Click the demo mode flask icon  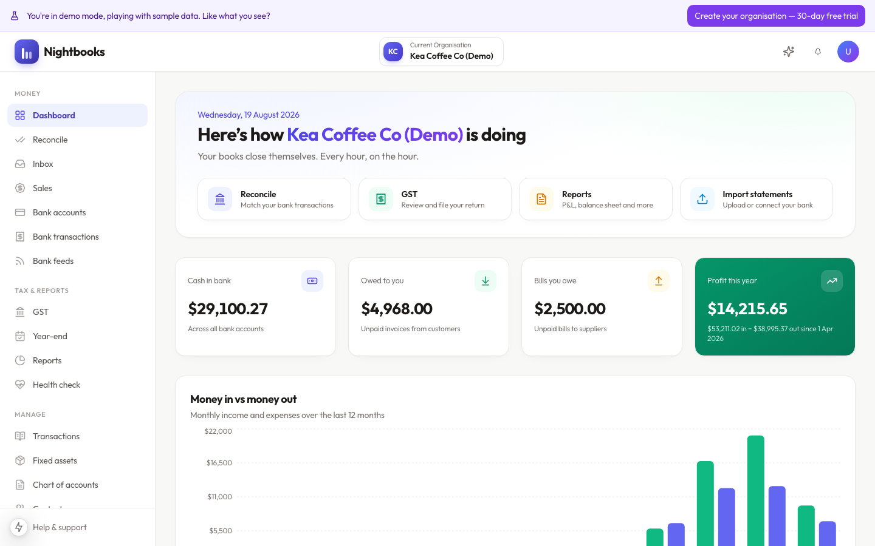pos(15,16)
